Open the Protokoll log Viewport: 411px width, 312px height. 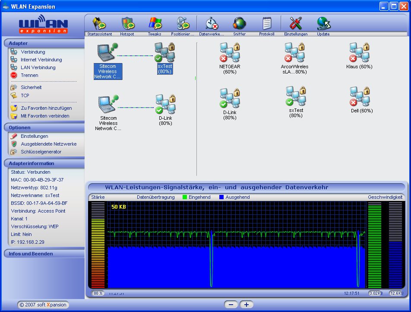[267, 23]
